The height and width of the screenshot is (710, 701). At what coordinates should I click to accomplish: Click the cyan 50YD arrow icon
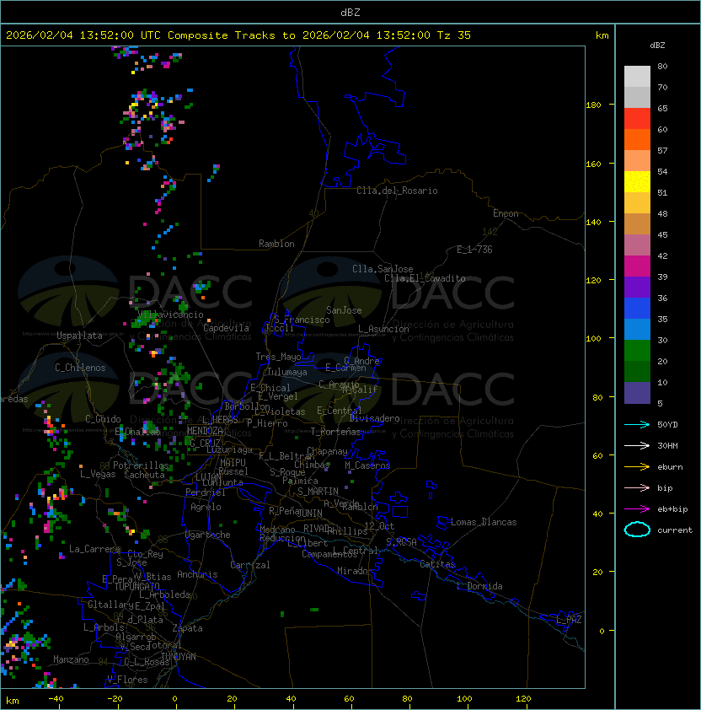(637, 424)
